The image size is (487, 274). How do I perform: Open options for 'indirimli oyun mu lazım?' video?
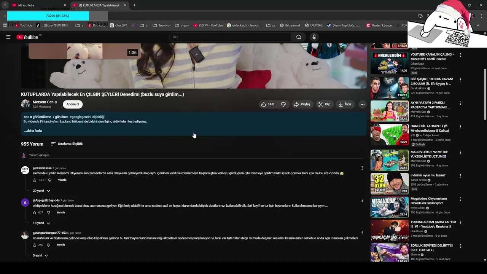tap(460, 176)
